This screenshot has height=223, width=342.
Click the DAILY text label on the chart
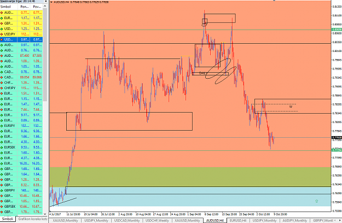click(202, 73)
